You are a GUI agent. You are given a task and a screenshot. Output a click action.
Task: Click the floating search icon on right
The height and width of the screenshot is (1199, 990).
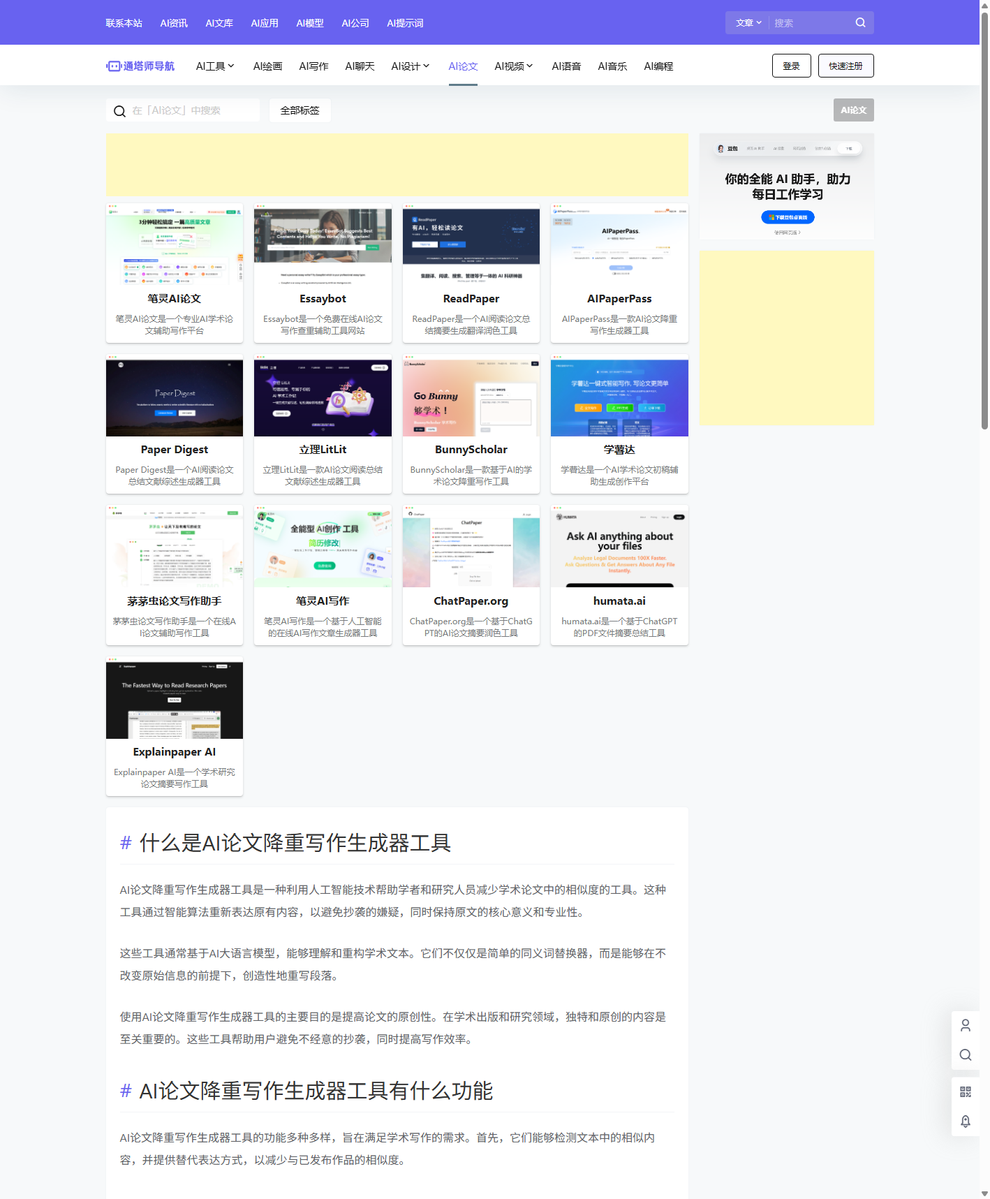click(966, 1055)
